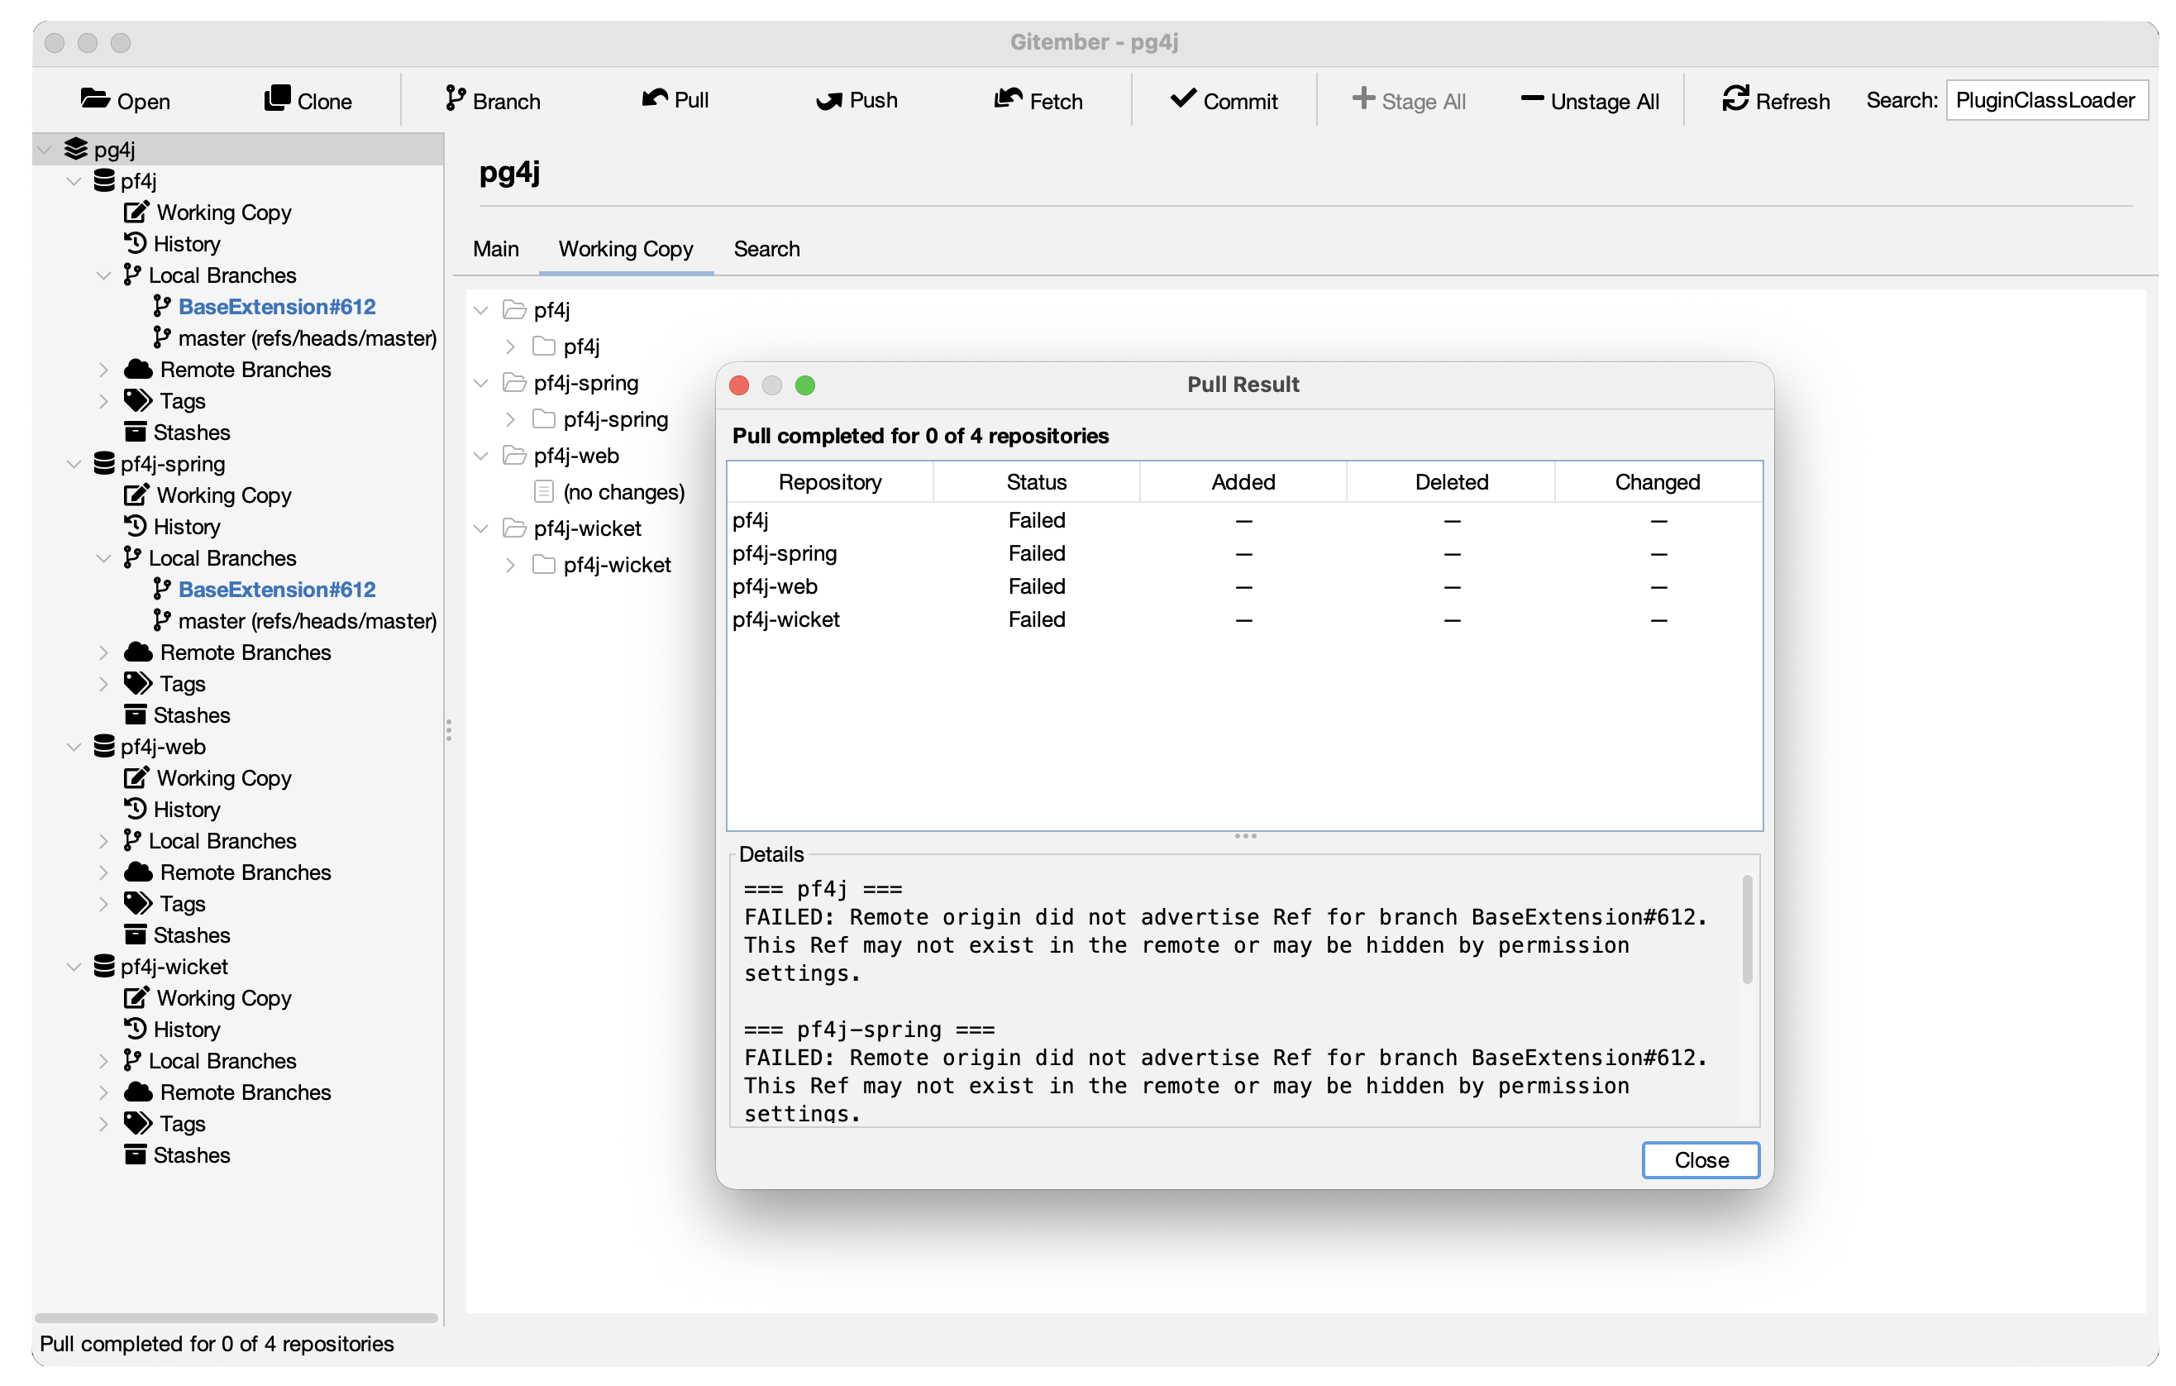
Task: Collapse pf4j-spring folder in working copy tree
Action: 480,384
